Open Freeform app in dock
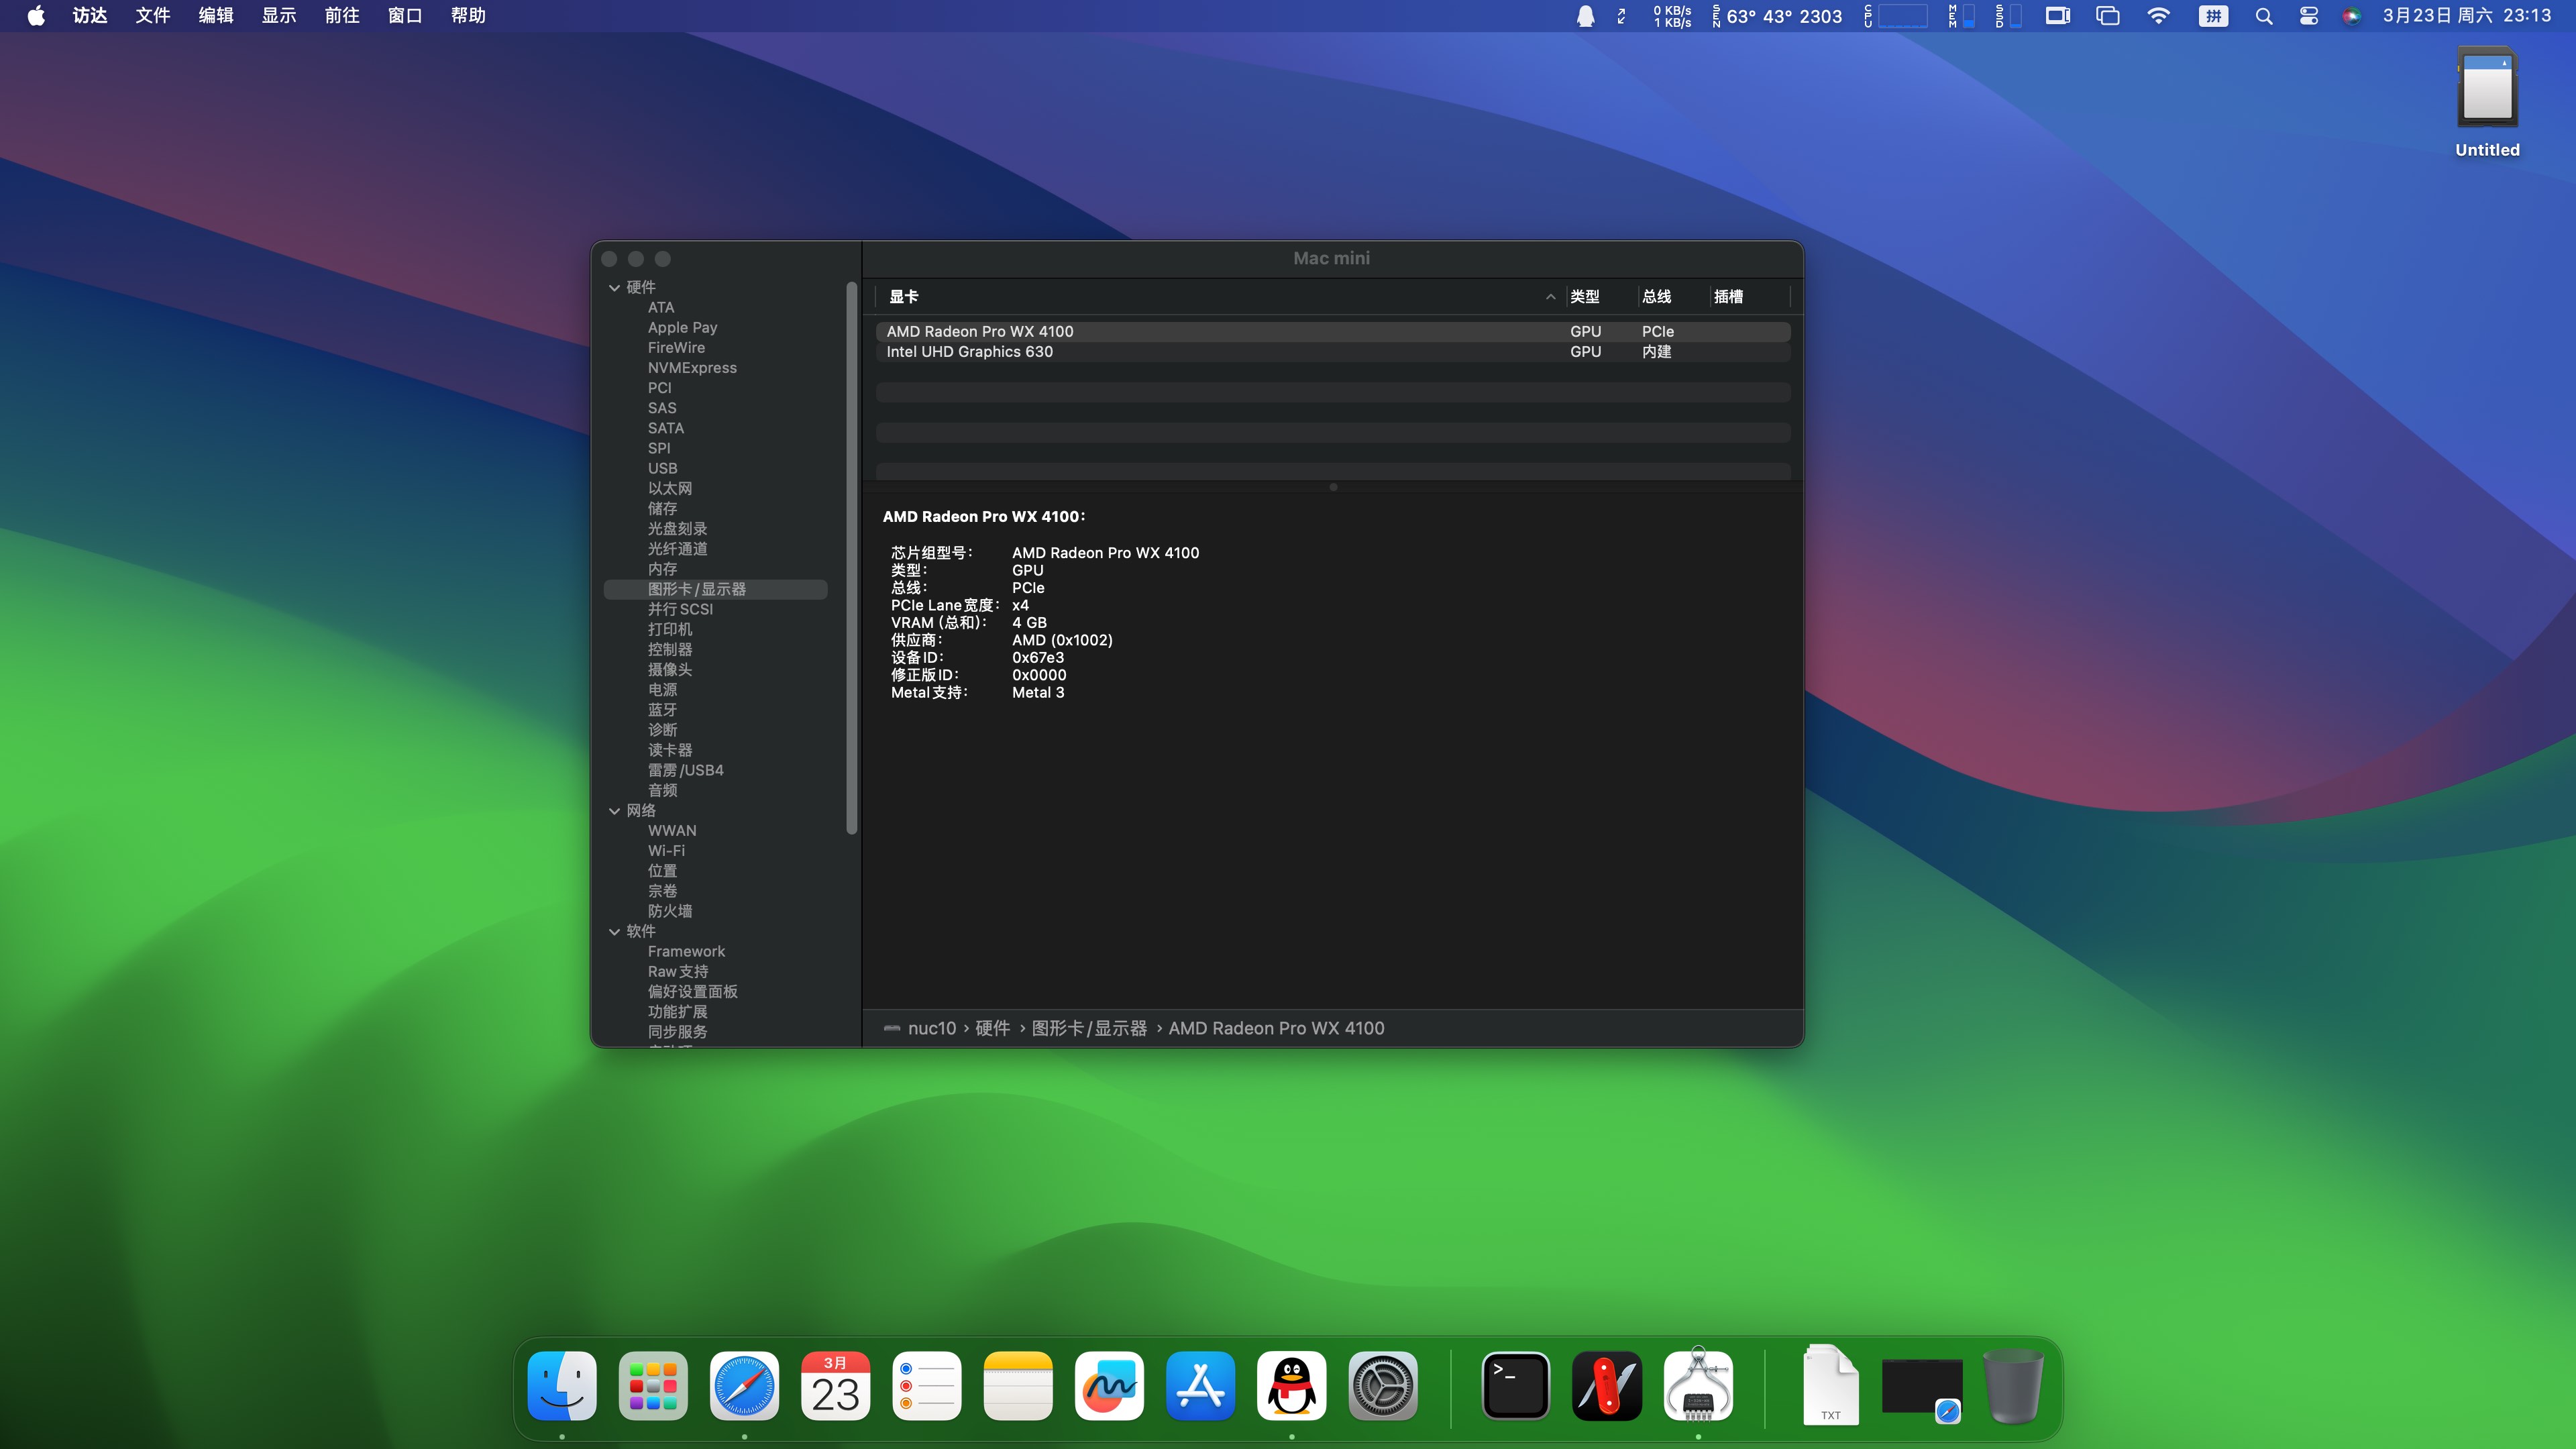2576x1449 pixels. (x=1109, y=1386)
